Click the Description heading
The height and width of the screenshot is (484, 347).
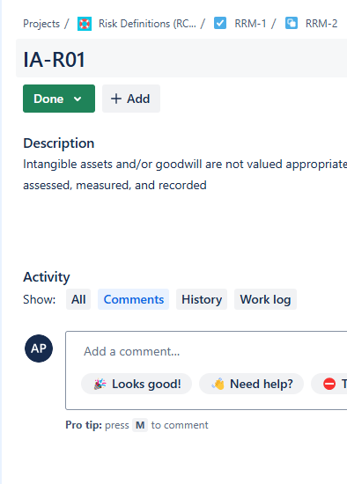[59, 143]
